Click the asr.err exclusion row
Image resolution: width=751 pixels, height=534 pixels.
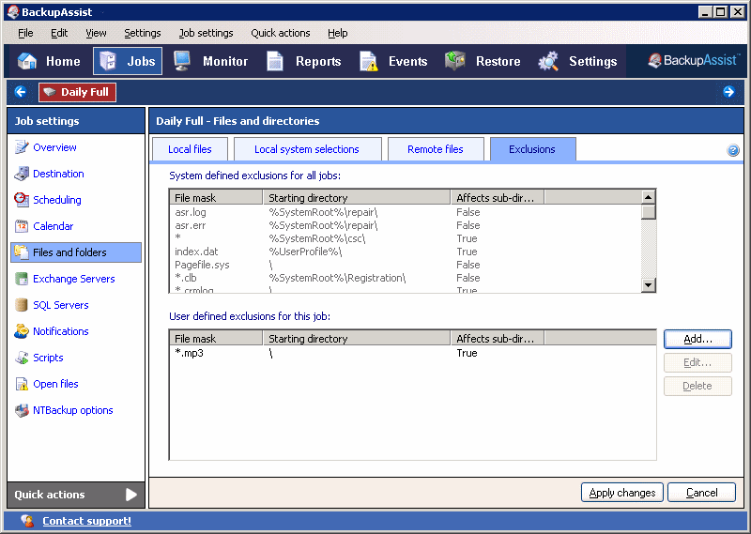(406, 225)
